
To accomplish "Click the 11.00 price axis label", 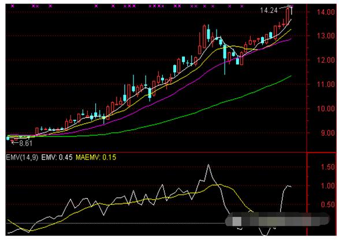I will coord(326,84).
